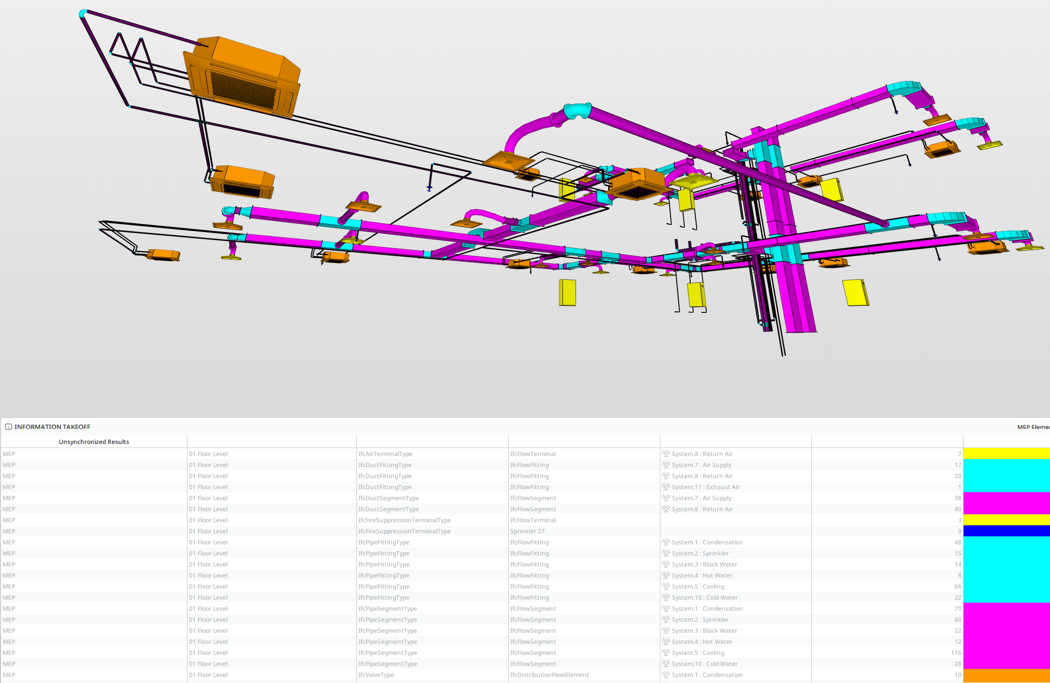Image resolution: width=1050 pixels, height=683 pixels.
Task: Click the Information Takeoff panel info icon
Action: click(x=9, y=427)
